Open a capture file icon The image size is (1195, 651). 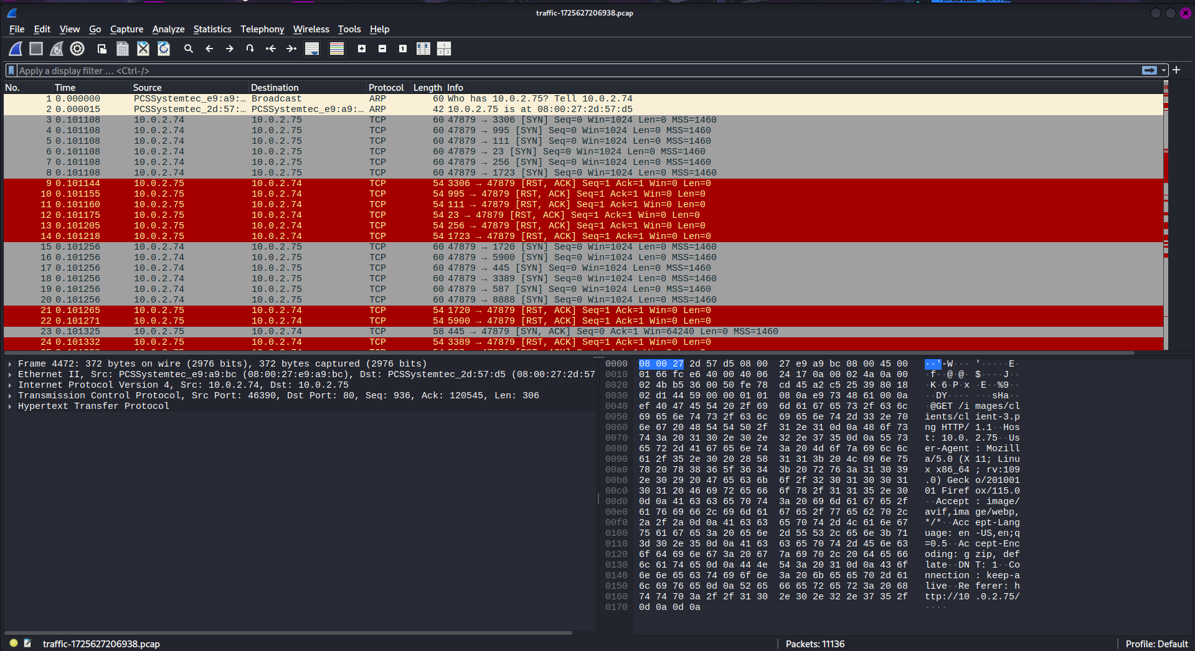(x=102, y=49)
